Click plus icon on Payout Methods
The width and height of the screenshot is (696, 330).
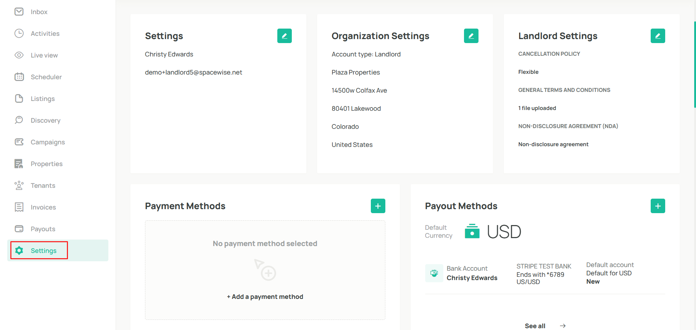click(x=658, y=206)
